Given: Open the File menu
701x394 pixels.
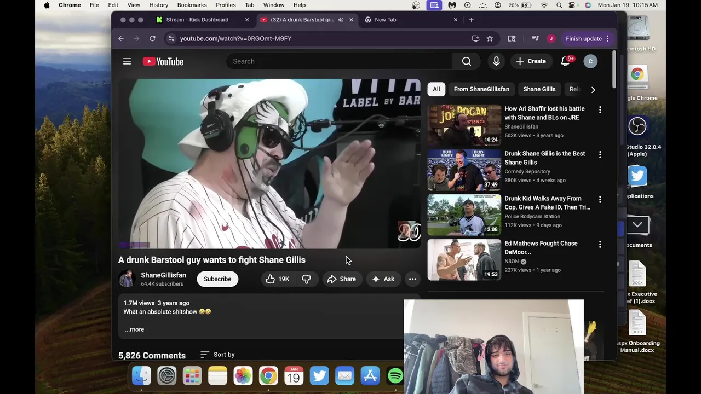Looking at the screenshot, I should [94, 5].
